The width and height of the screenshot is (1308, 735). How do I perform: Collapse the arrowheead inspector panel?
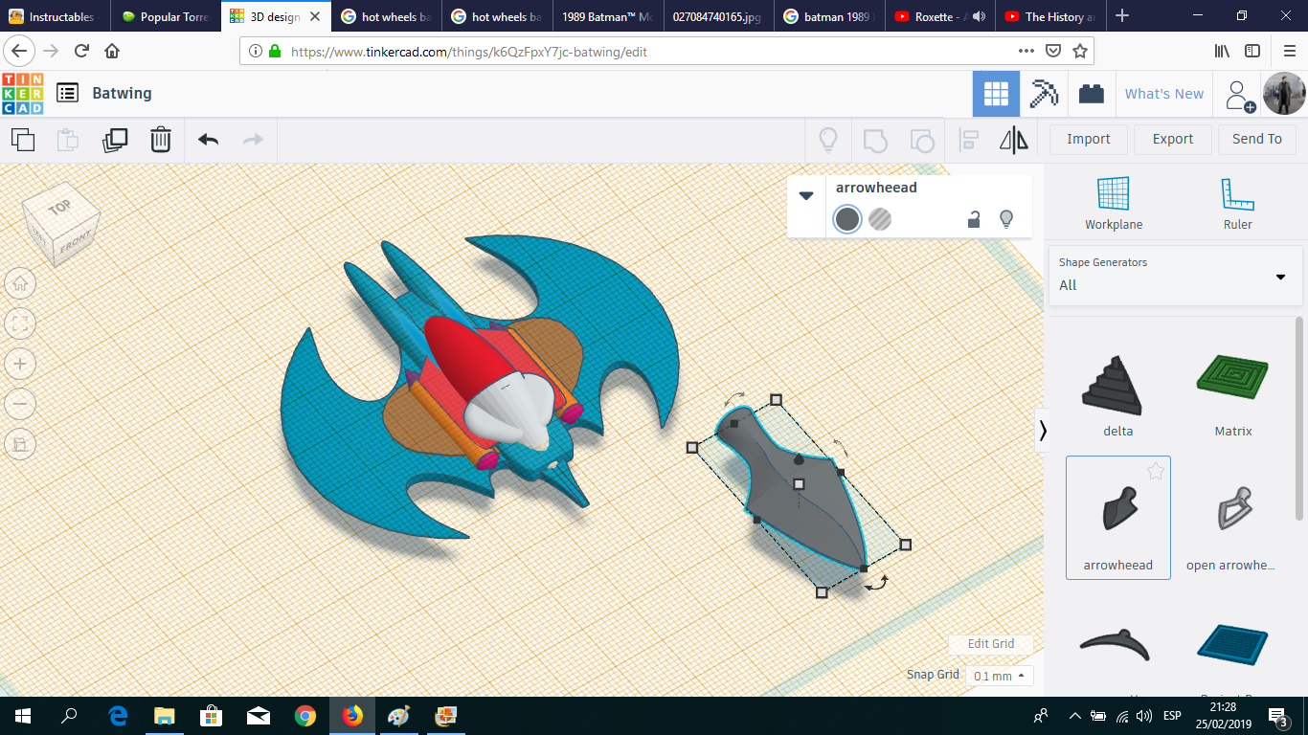[806, 195]
